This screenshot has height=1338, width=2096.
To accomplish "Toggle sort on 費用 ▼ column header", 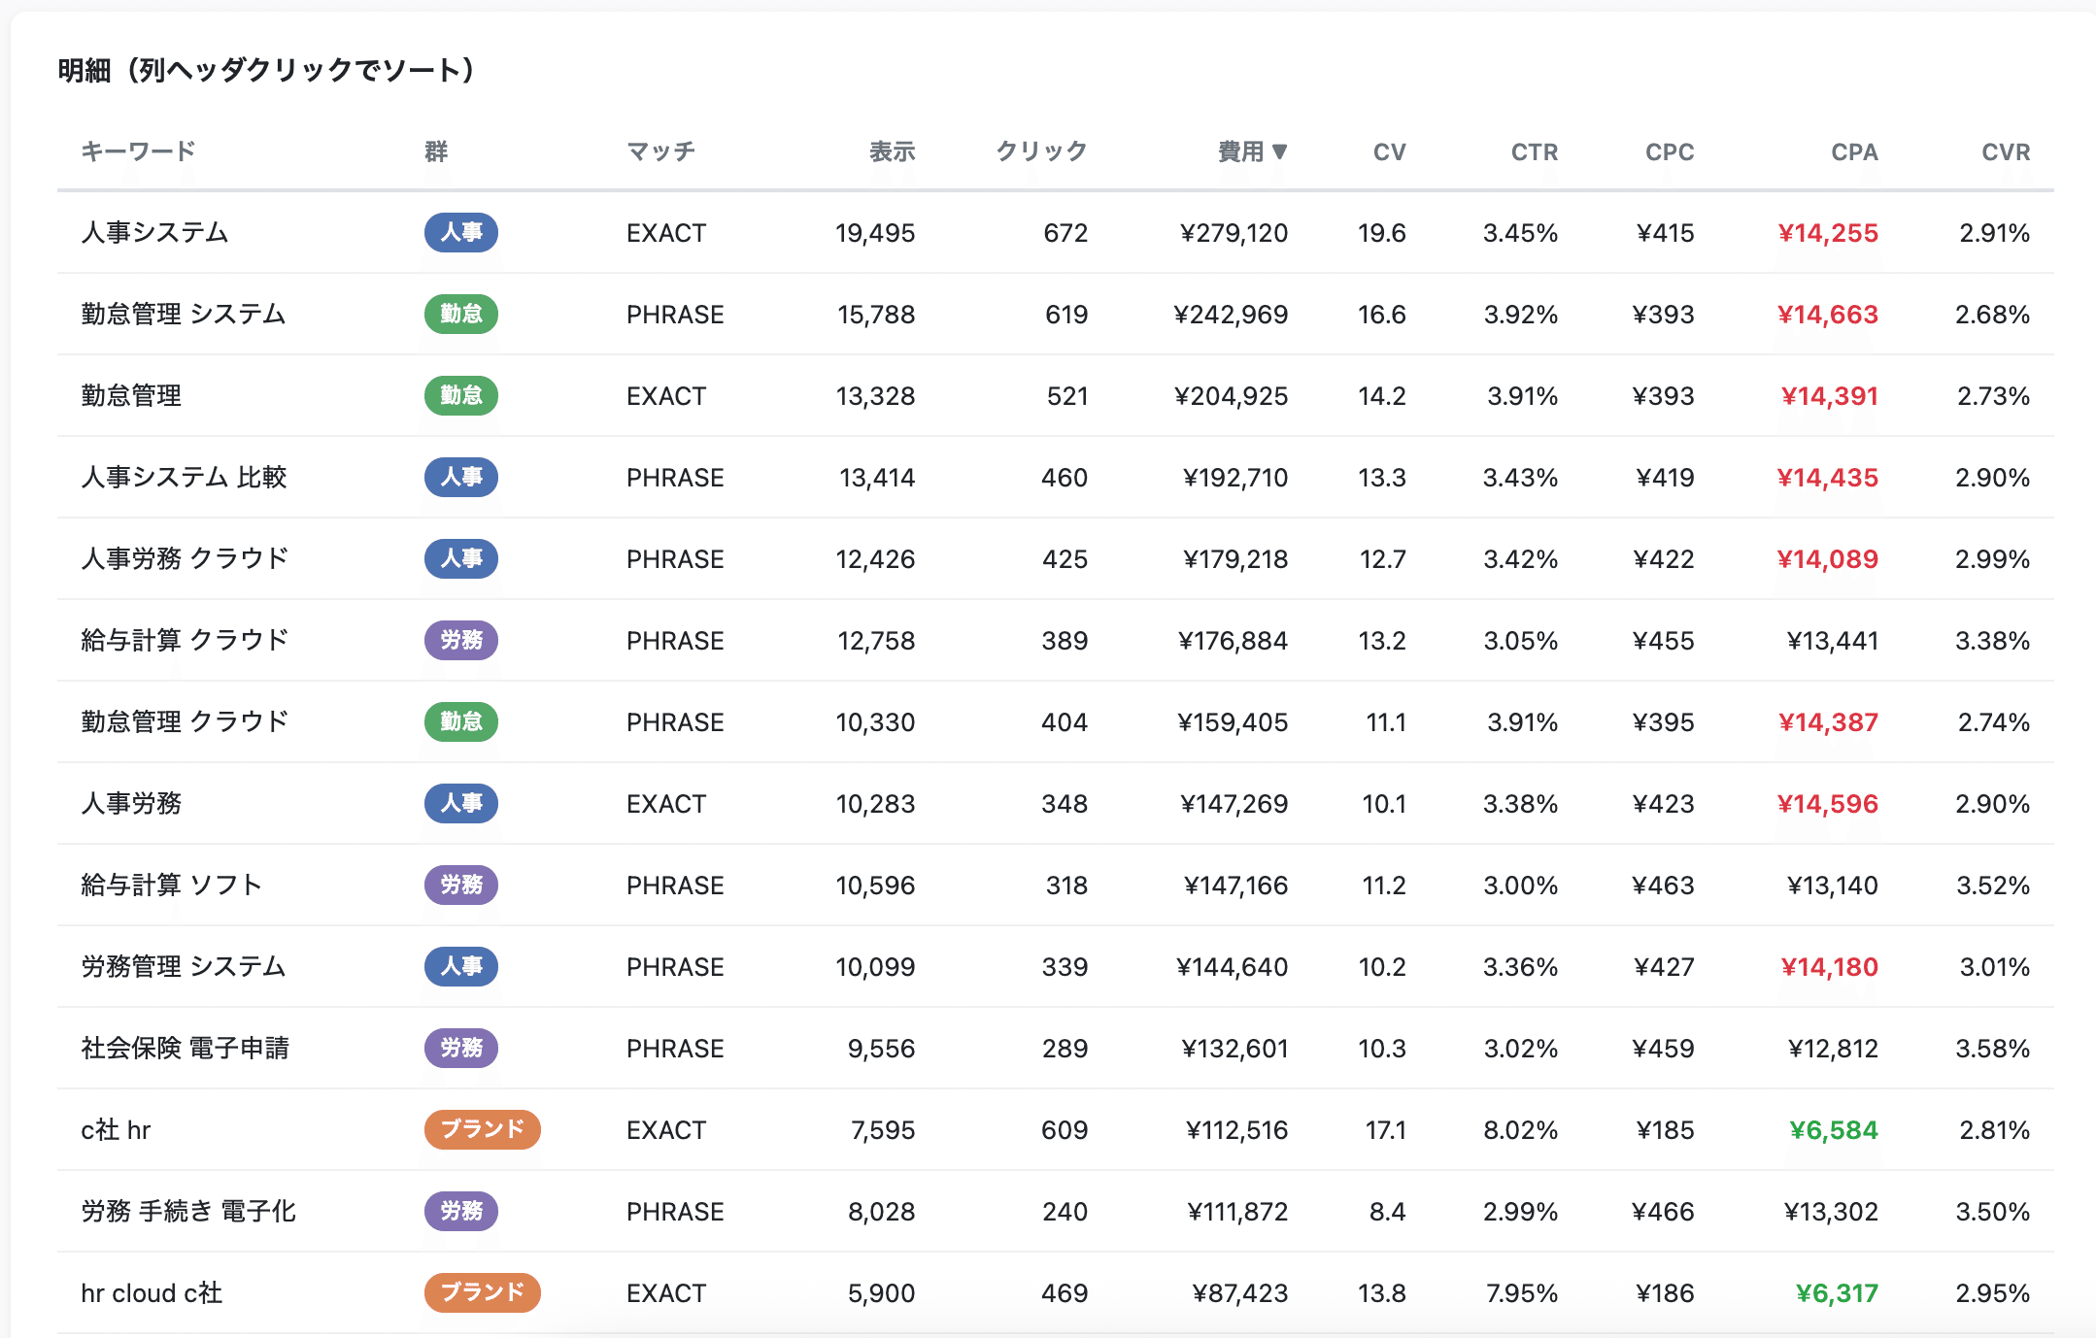I will 1253,151.
